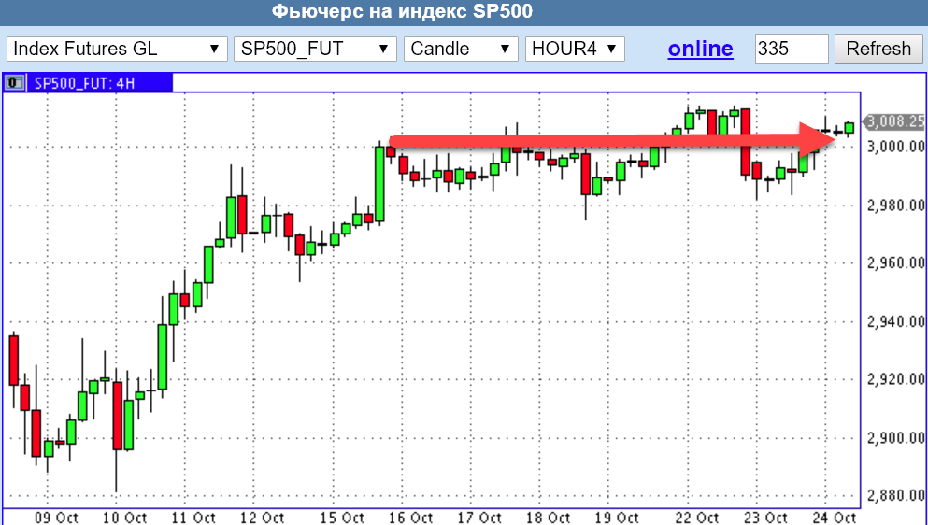This screenshot has width=928, height=525.
Task: Open the Index Futures GL dropdown
Action: 117,49
